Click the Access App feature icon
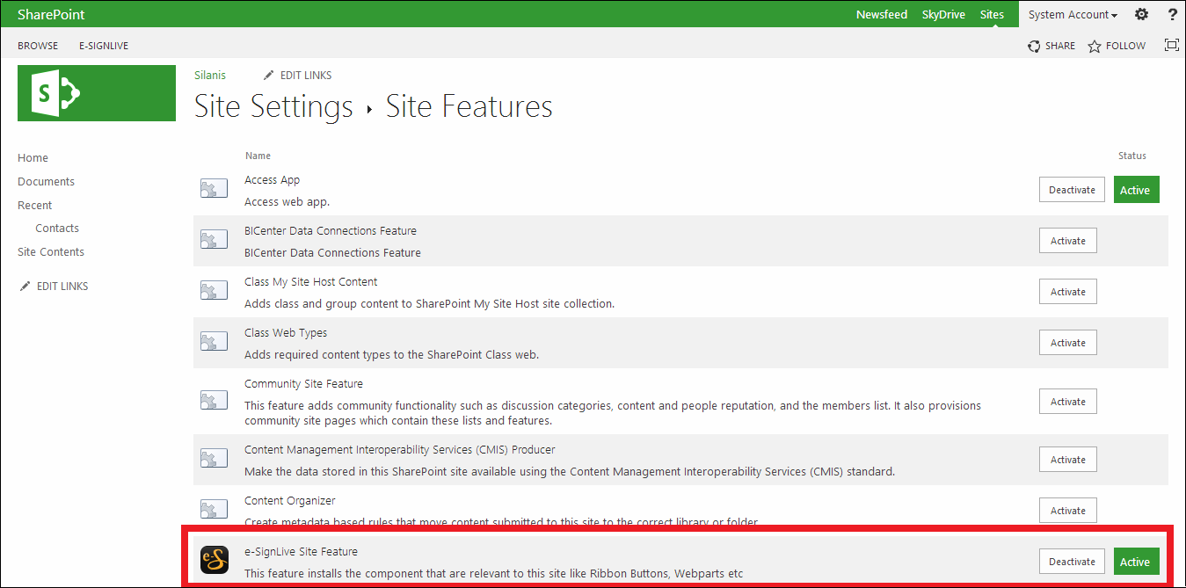The height and width of the screenshot is (588, 1186). 215,189
